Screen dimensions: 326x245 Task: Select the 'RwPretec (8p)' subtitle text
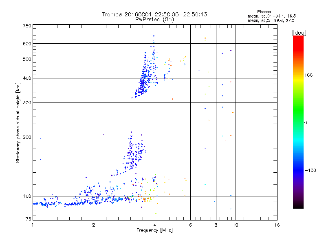[154, 20]
